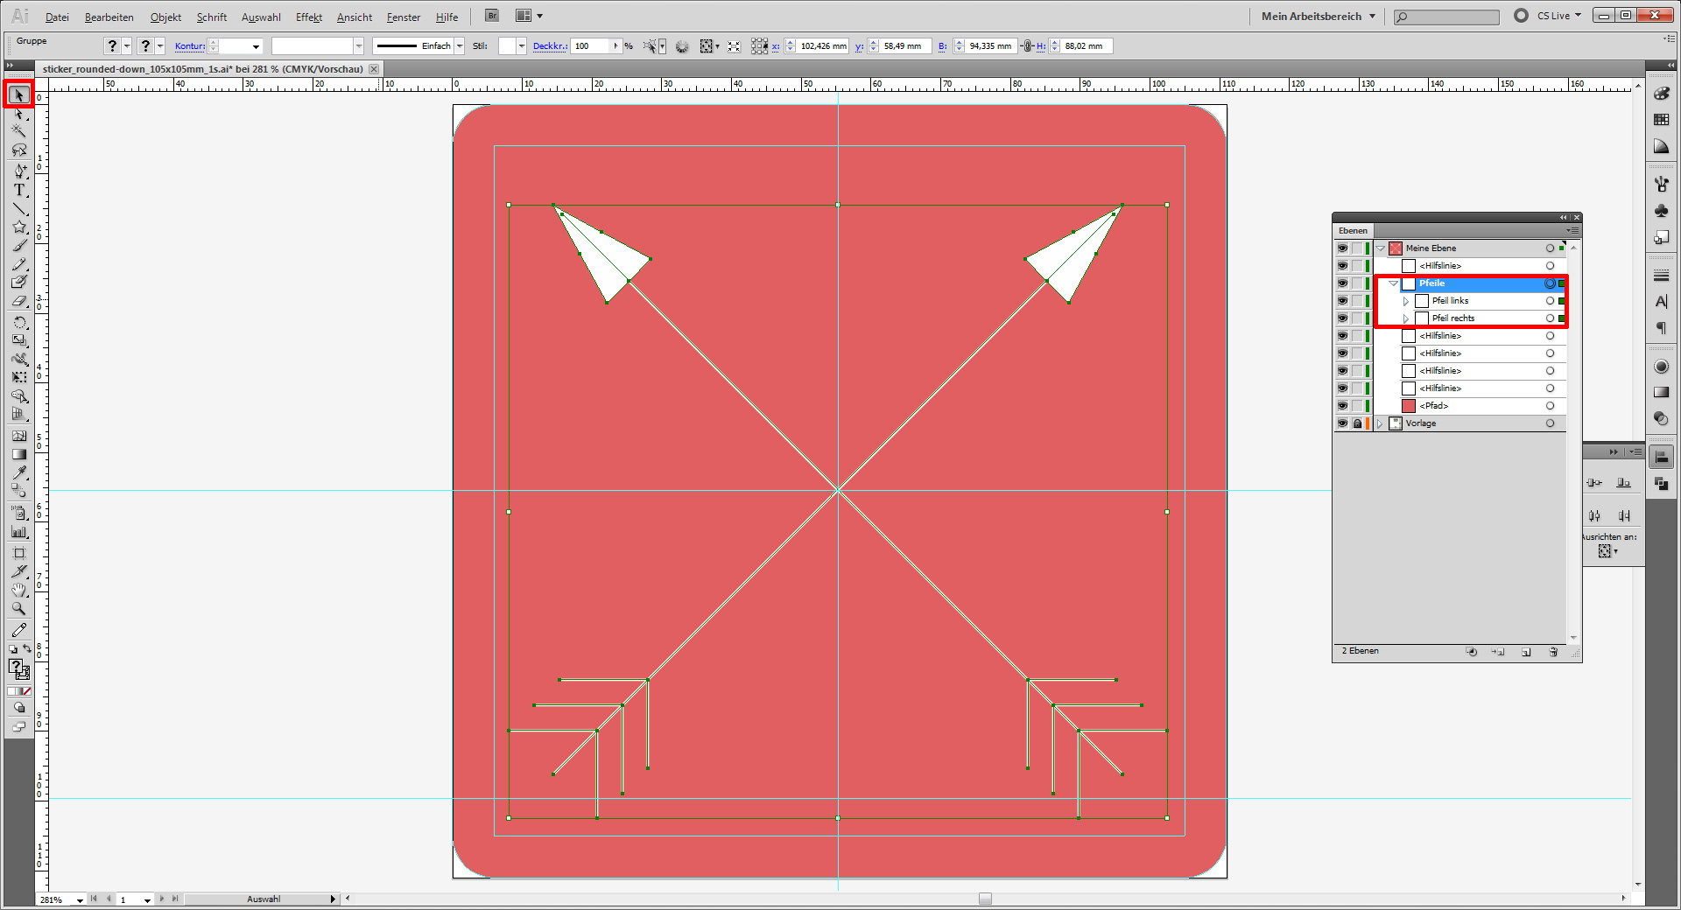
Task: Select the Gradient tool
Action: pyautogui.click(x=19, y=454)
